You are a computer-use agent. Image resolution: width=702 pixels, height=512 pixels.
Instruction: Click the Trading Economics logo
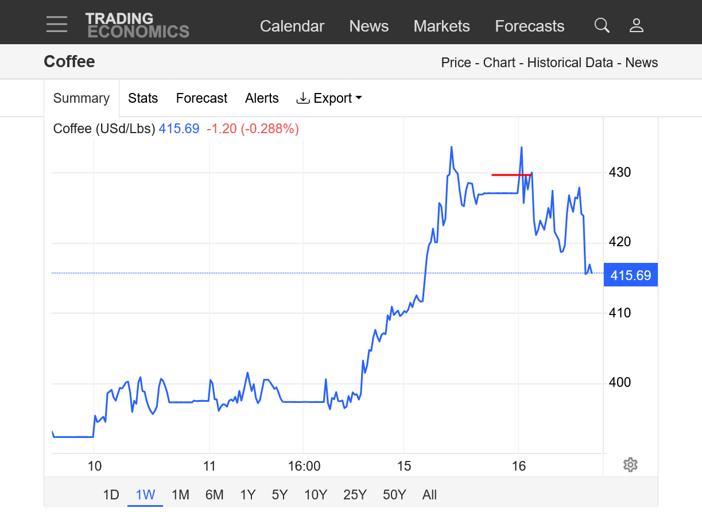click(x=137, y=25)
